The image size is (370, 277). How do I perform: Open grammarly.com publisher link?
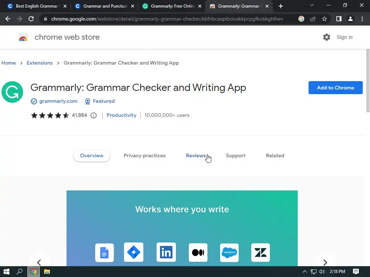pyautogui.click(x=58, y=101)
